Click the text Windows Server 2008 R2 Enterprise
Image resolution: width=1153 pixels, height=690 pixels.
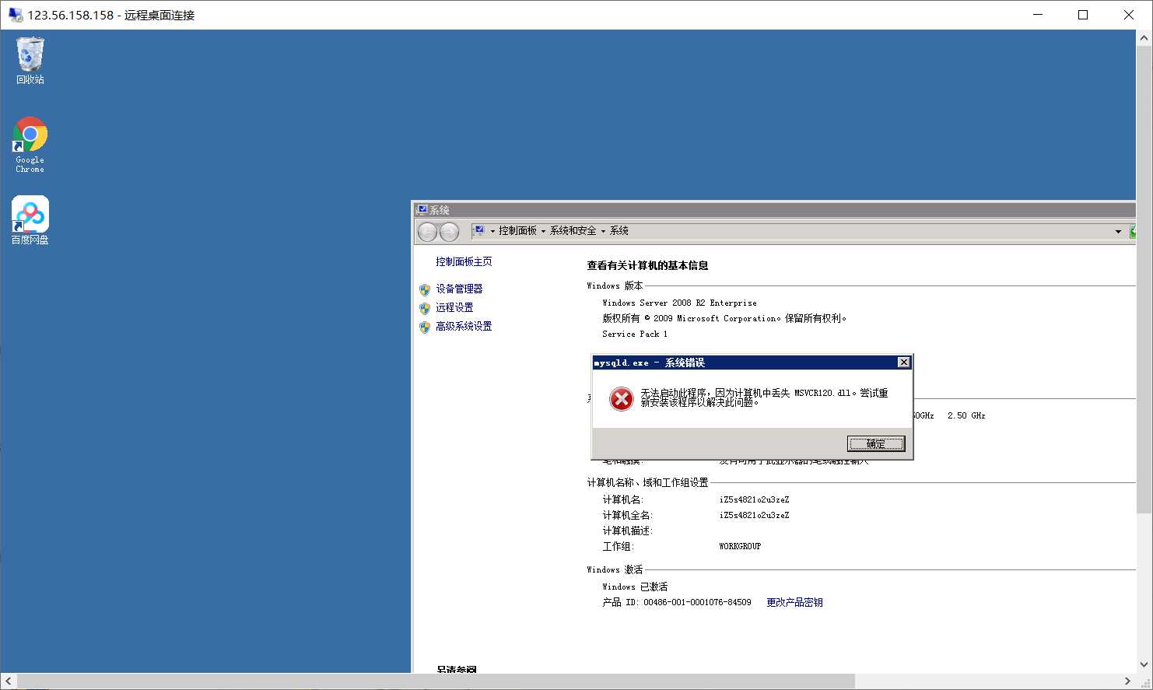point(679,303)
